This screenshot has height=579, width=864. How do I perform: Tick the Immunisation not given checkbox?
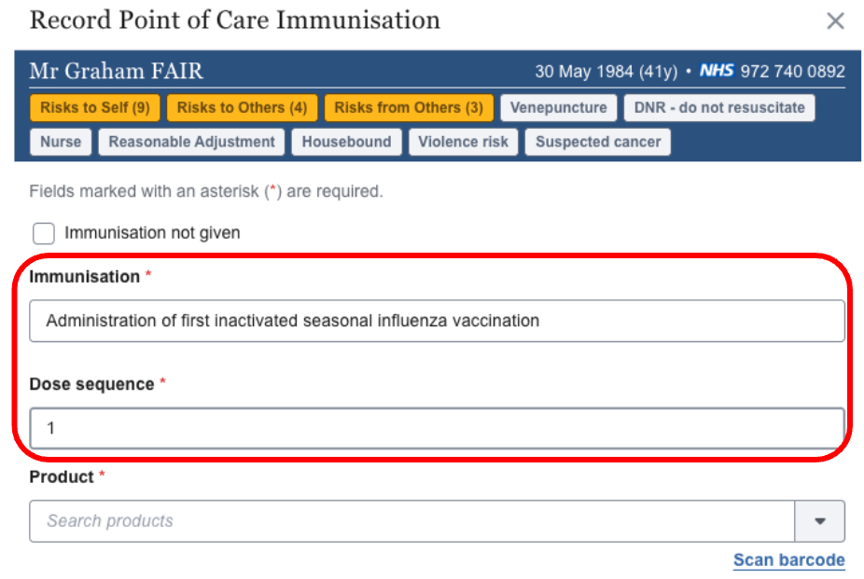tap(44, 233)
